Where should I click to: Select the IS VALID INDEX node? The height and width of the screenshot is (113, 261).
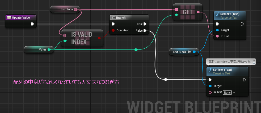tap(82, 38)
